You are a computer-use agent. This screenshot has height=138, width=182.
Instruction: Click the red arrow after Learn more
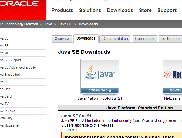[83, 130]
